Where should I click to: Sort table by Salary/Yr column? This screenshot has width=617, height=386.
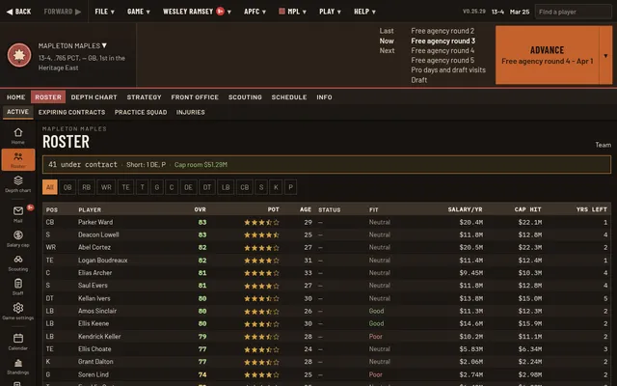point(465,209)
